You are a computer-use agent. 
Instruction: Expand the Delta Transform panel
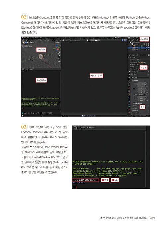137,103
